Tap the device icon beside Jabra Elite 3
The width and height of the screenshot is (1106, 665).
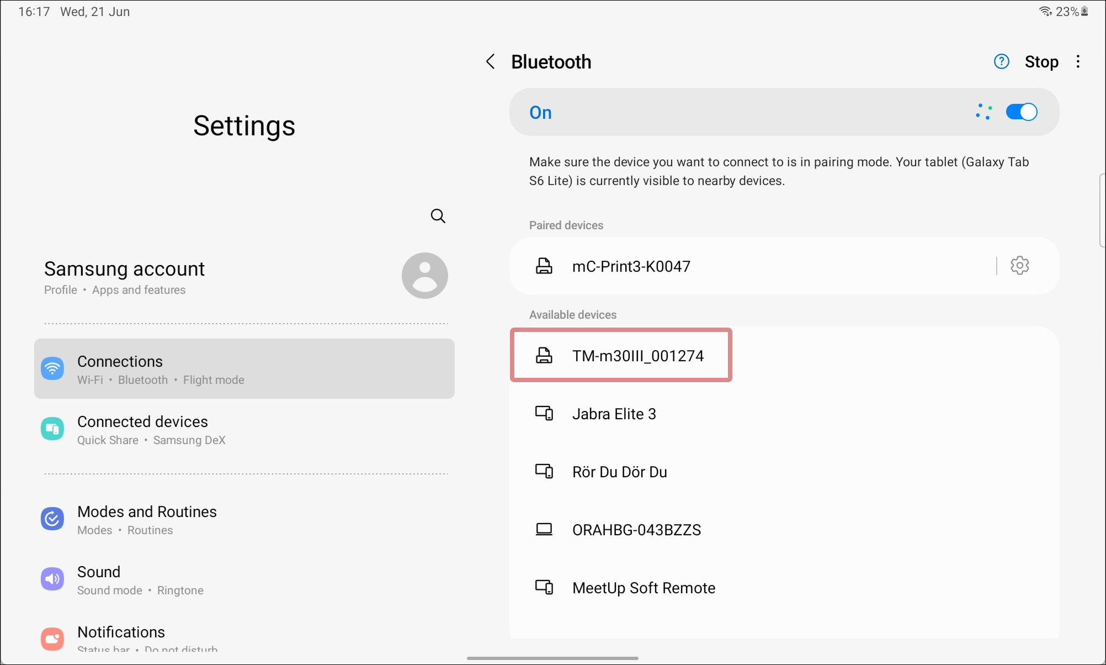544,414
